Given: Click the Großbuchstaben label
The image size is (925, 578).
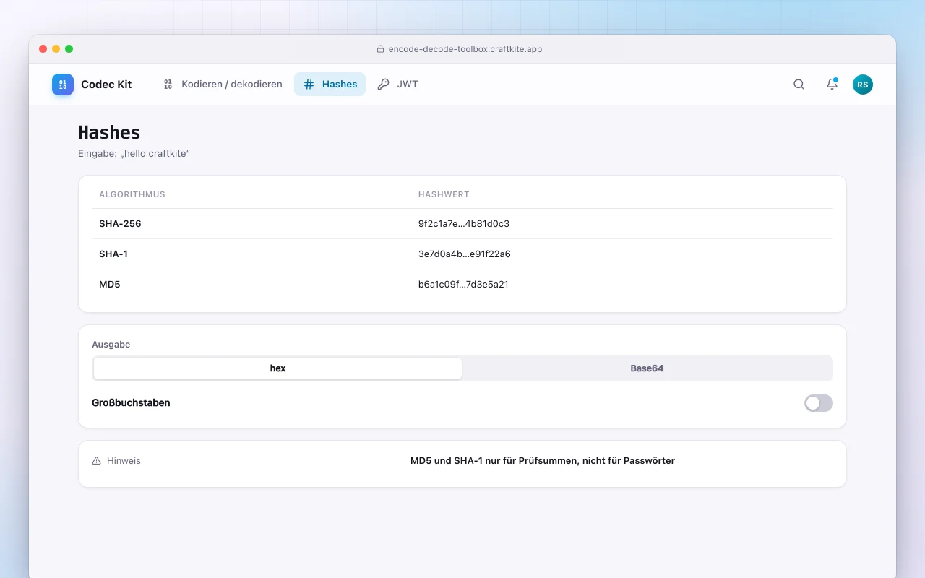Looking at the screenshot, I should 131,403.
